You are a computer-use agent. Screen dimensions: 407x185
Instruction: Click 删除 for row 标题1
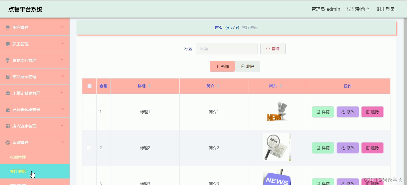[x=372, y=112]
